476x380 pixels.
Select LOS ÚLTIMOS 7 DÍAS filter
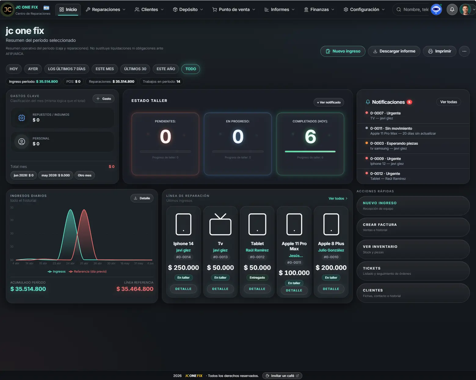pyautogui.click(x=67, y=69)
